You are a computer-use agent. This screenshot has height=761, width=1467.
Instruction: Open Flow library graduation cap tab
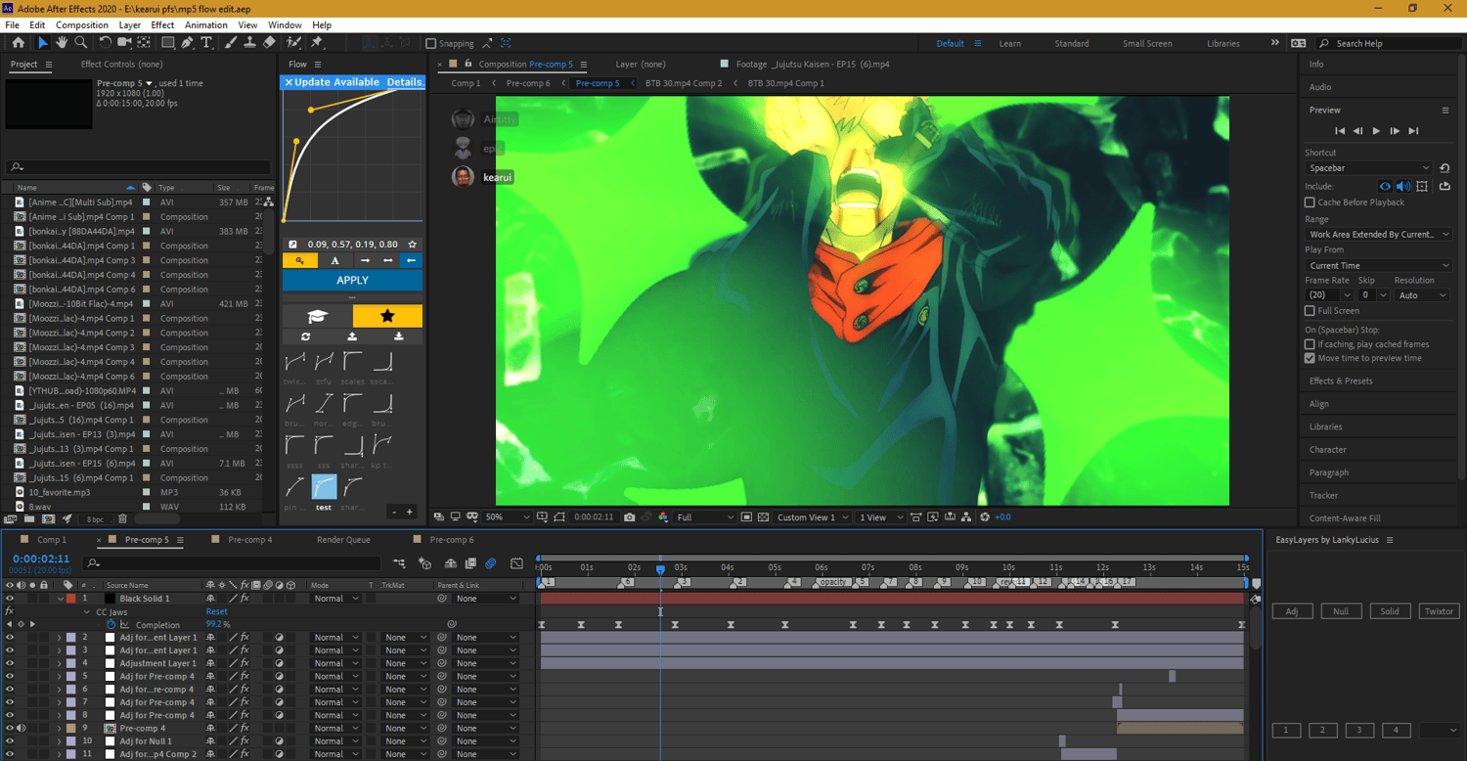tap(317, 316)
